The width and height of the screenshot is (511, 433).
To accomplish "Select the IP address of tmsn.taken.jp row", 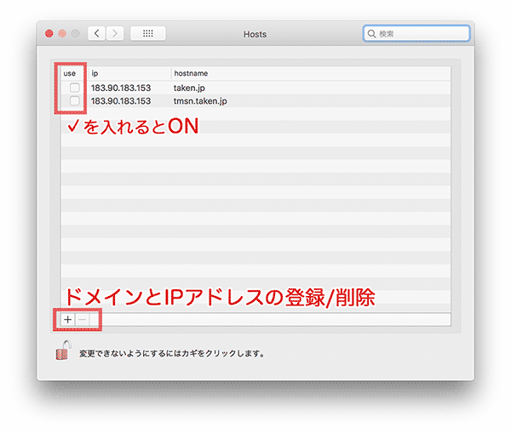I will (121, 101).
